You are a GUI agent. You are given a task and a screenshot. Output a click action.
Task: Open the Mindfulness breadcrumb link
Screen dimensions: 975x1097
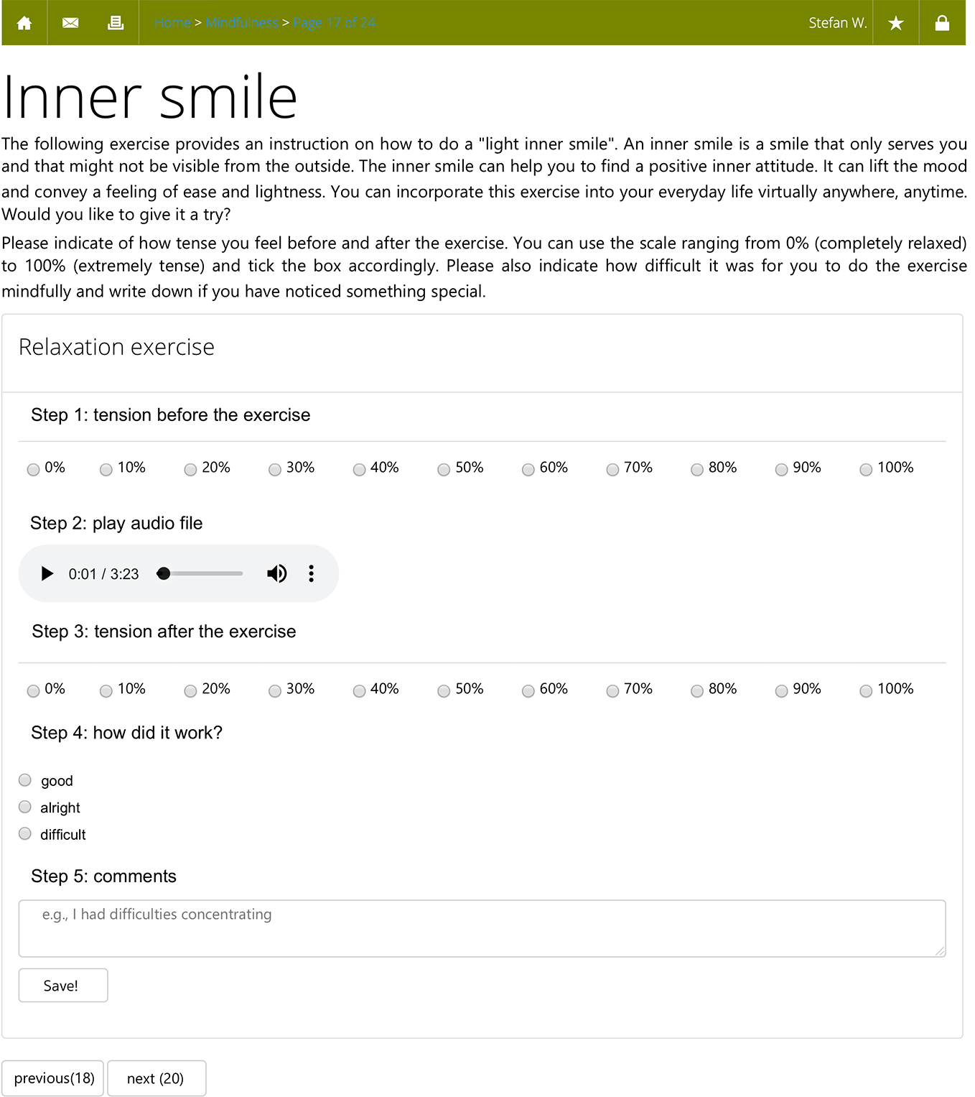point(242,23)
